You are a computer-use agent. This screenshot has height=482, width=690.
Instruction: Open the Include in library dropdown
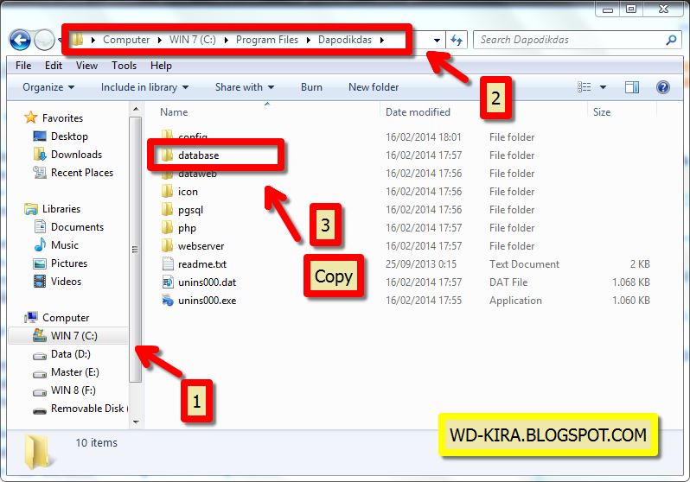[x=144, y=87]
